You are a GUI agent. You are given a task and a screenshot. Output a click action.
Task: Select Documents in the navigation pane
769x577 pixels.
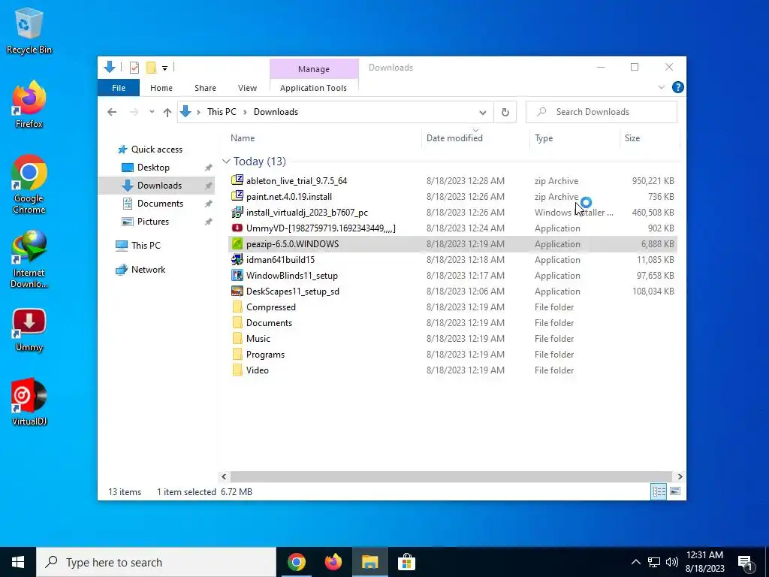pos(160,204)
